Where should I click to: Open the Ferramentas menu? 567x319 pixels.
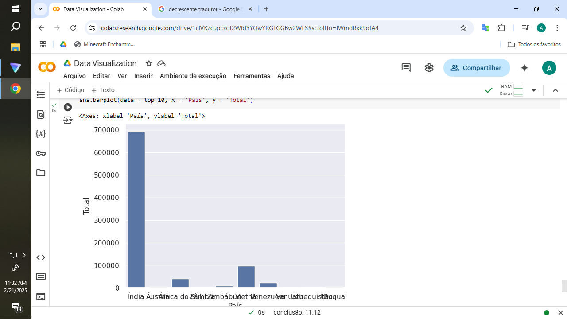click(252, 76)
